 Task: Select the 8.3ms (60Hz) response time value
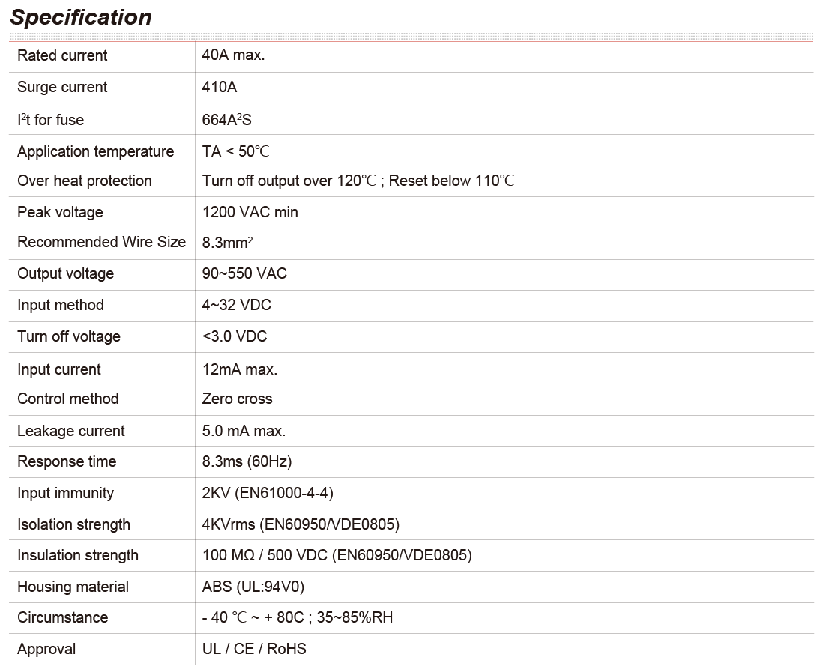coord(247,461)
